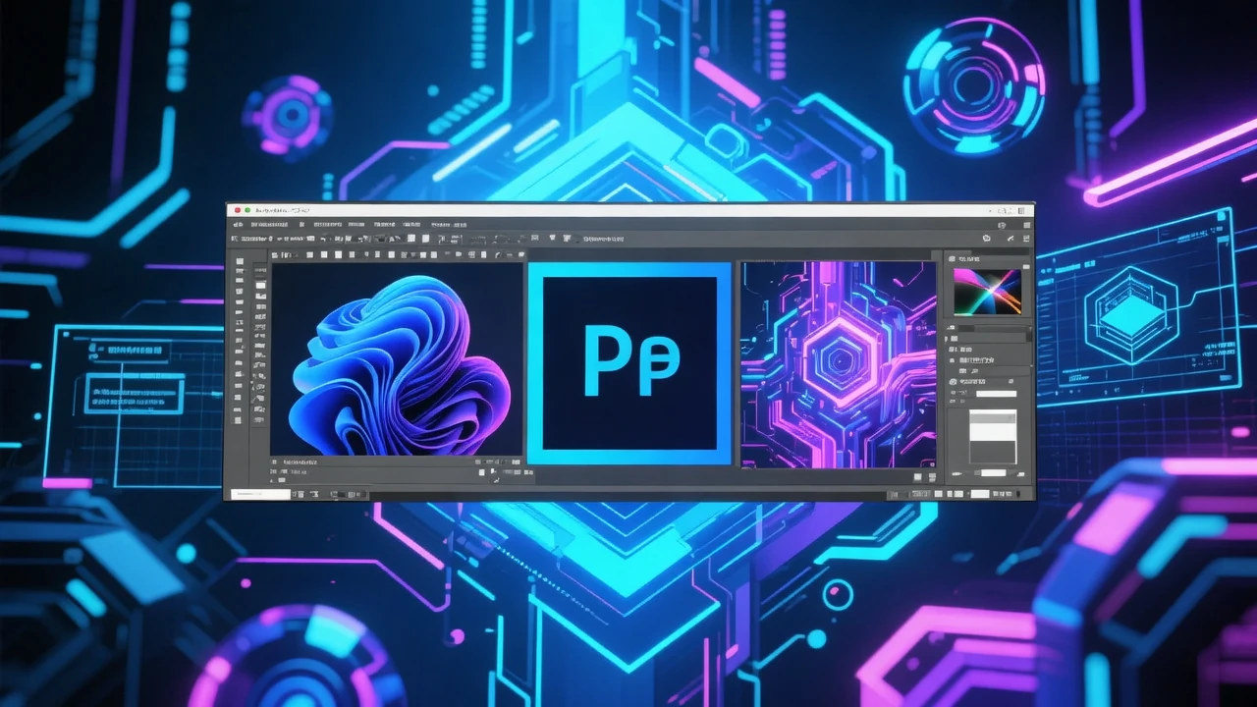Click the round icon beside the menu bar grid icon
This screenshot has width=1257, height=707.
pyautogui.click(x=1002, y=225)
